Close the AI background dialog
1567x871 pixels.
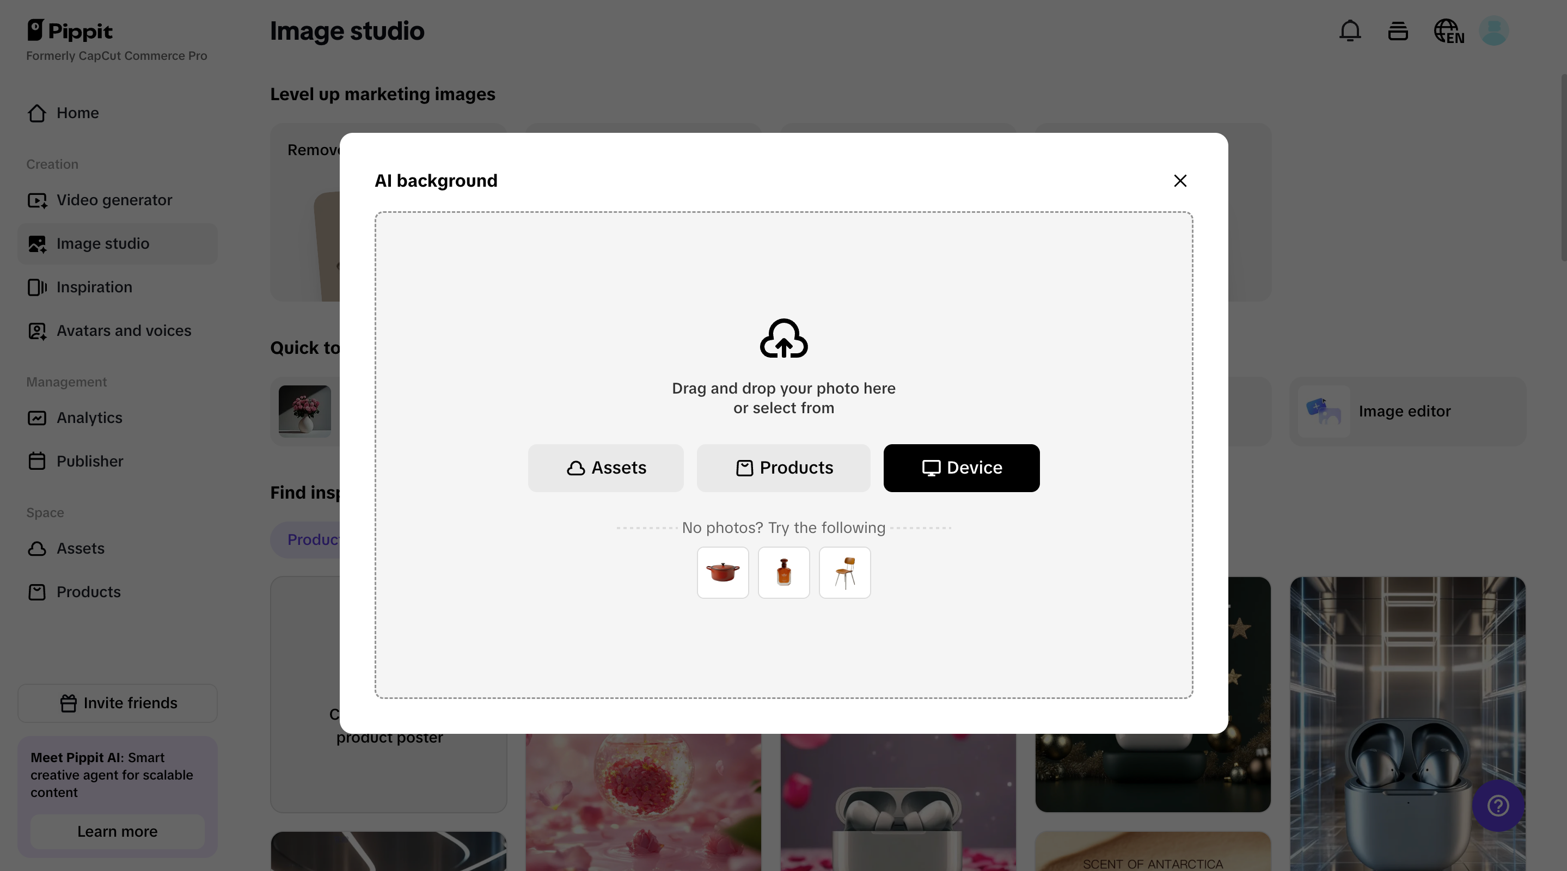(x=1180, y=181)
